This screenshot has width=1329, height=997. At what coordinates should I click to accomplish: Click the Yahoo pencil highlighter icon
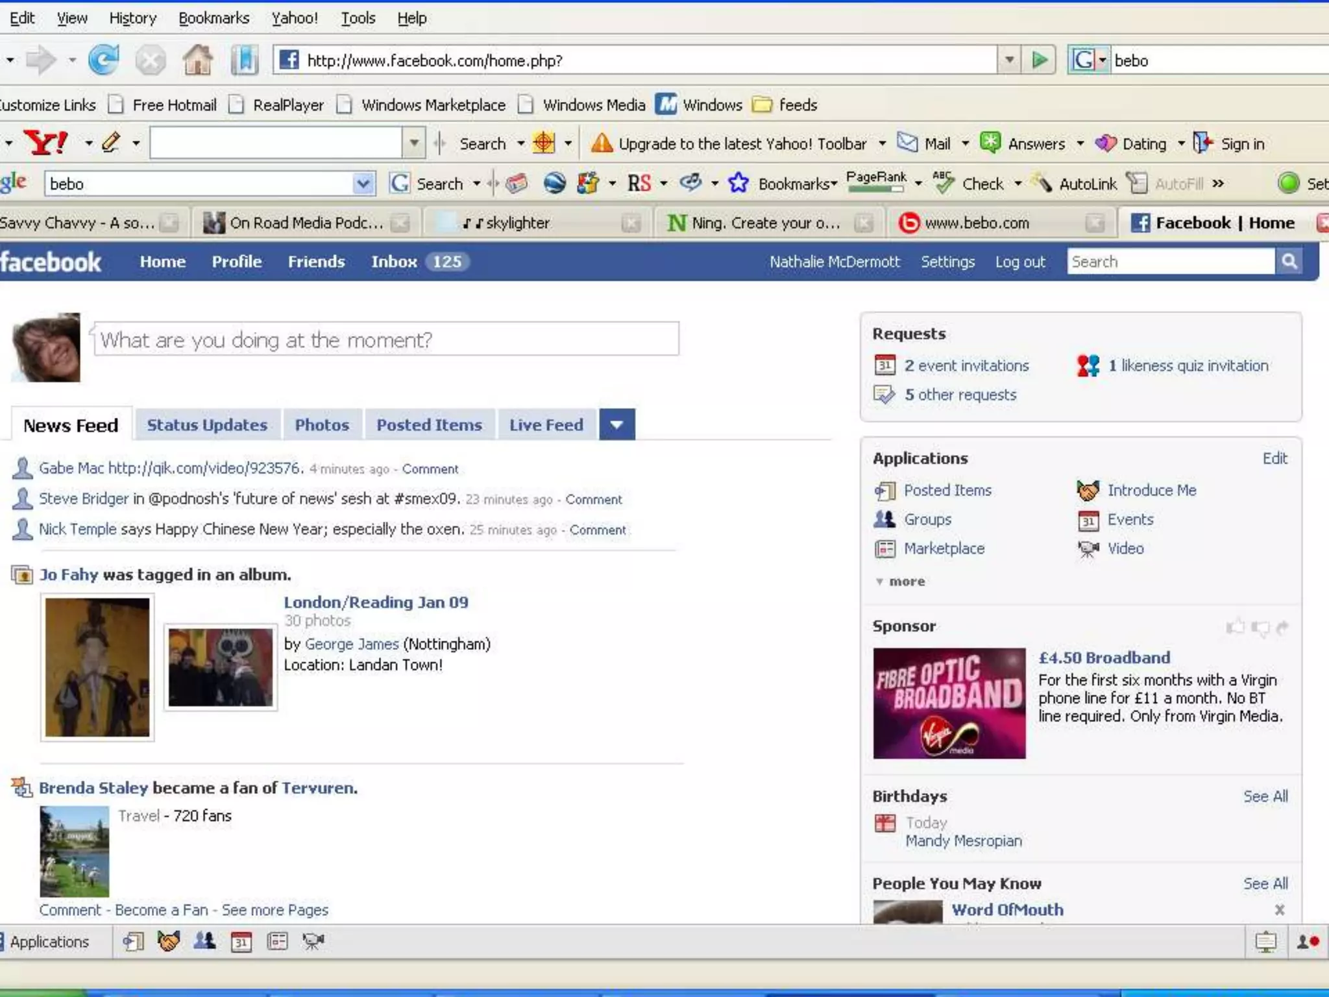pos(112,142)
